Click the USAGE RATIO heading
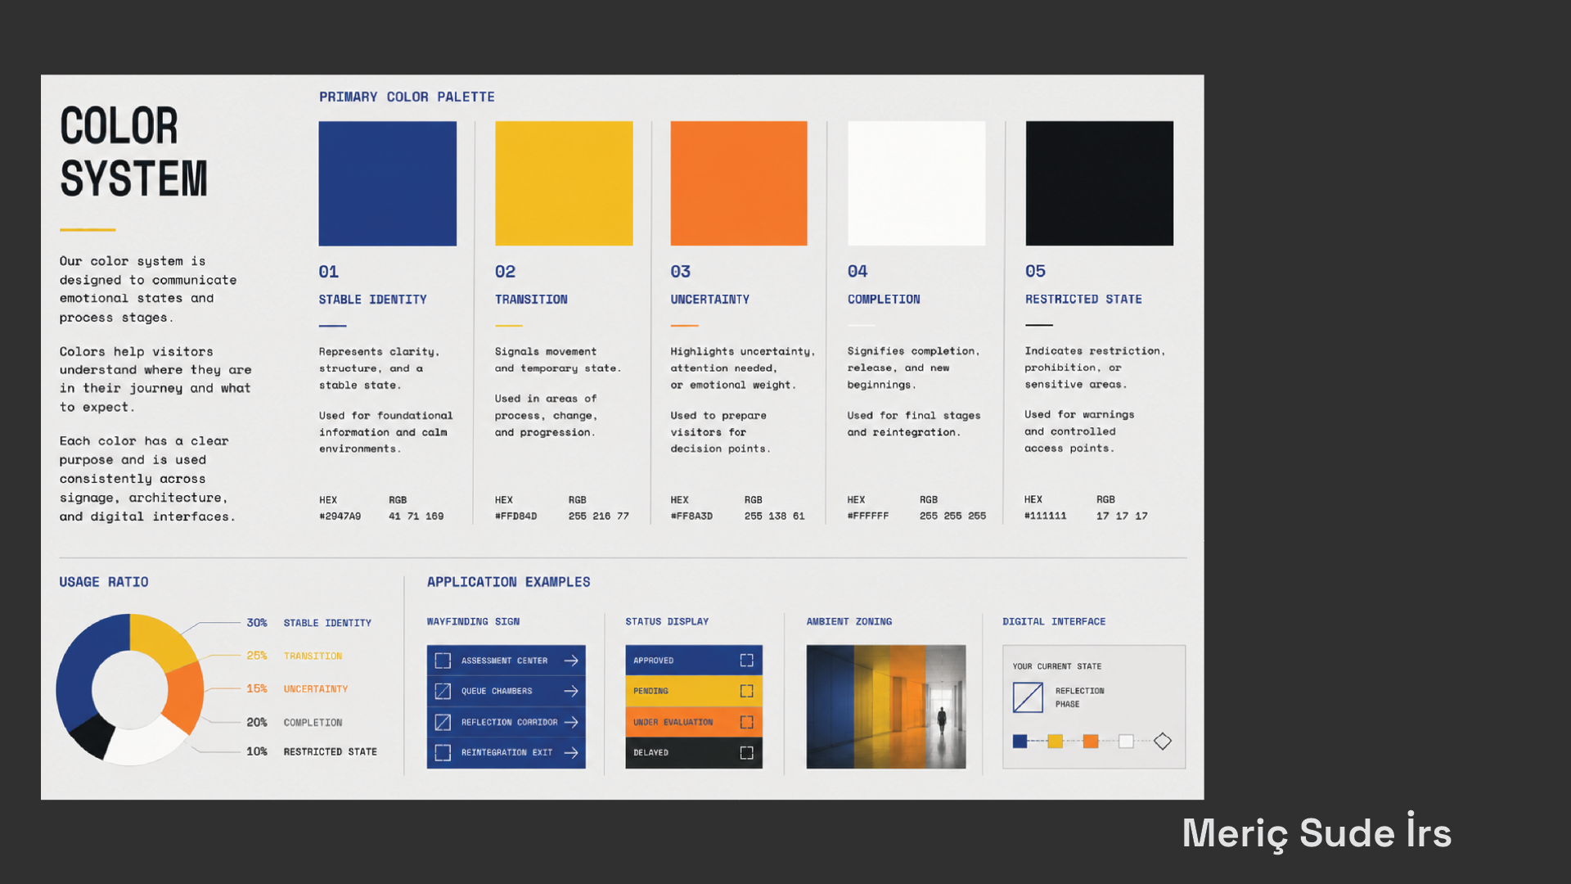1571x884 pixels. (x=104, y=582)
